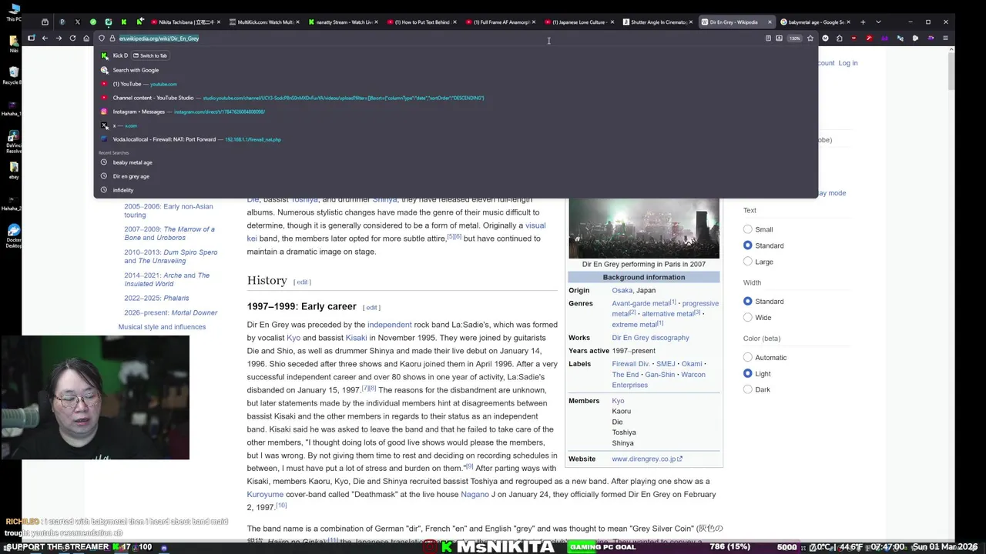The width and height of the screenshot is (986, 554).
Task: Open the browser home page icon
Action: coord(86,38)
